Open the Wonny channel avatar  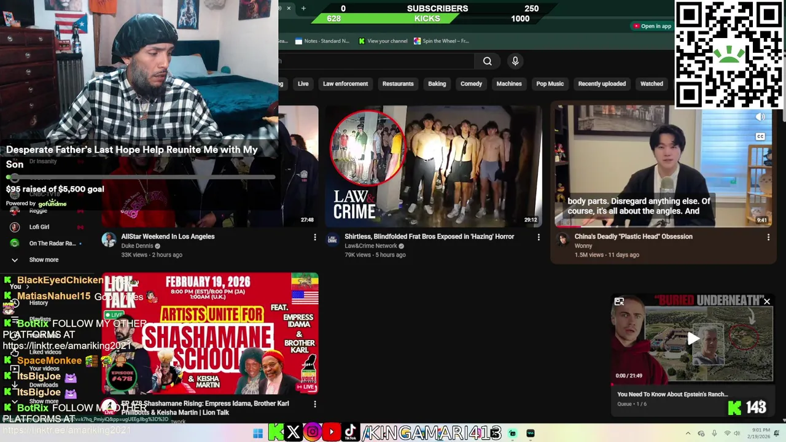coord(562,239)
